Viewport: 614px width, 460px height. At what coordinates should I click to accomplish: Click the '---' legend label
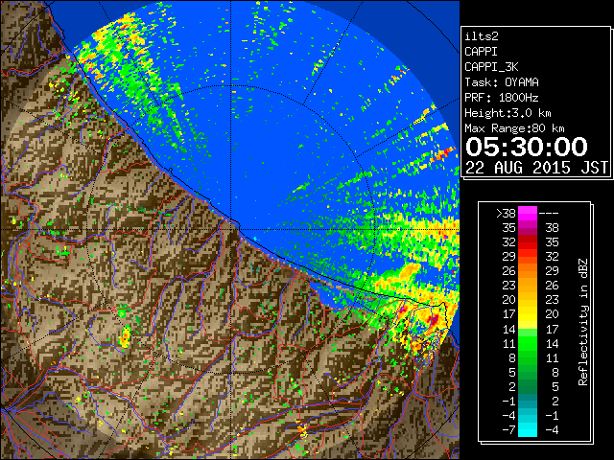pyautogui.click(x=549, y=214)
